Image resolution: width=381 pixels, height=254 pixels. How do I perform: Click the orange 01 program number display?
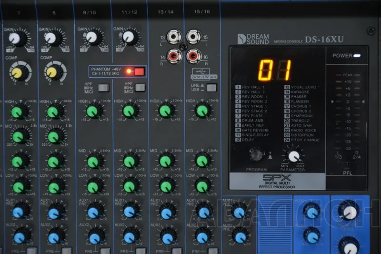point(275,70)
